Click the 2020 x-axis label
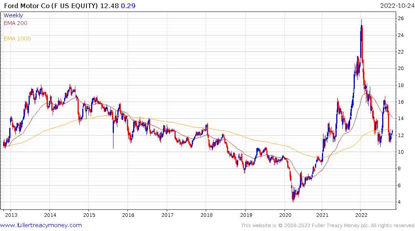 pyautogui.click(x=285, y=215)
